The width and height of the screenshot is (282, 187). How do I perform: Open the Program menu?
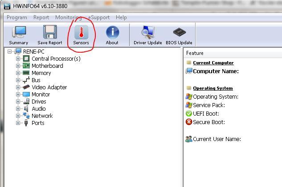17,17
